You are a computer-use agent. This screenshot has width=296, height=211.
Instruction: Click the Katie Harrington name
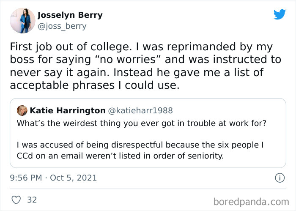coord(68,111)
